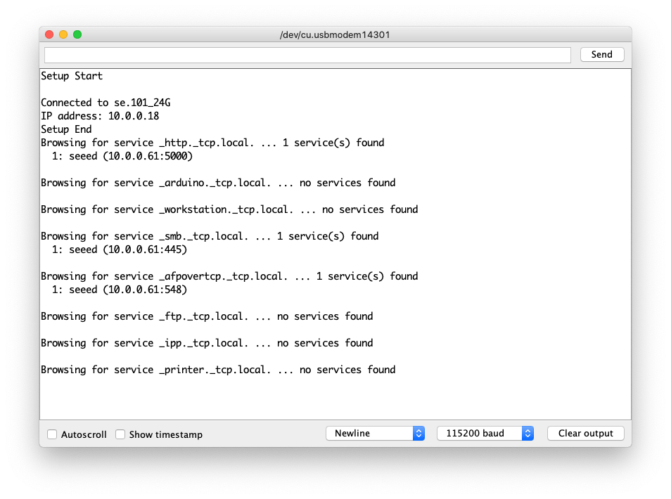
Task: Minimize the window using the yellow button
Action: [x=63, y=34]
